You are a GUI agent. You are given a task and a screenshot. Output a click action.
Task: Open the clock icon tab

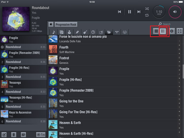[93, 32]
